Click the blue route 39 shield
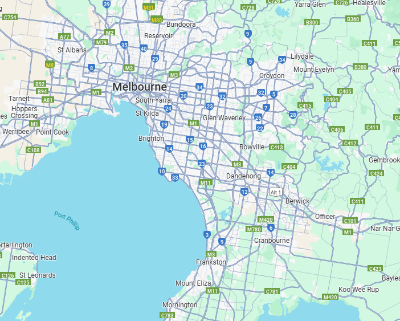400x321 pixels. pos(107,4)
